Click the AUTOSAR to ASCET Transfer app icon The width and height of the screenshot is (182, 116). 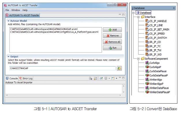pyautogui.click(x=5, y=5)
